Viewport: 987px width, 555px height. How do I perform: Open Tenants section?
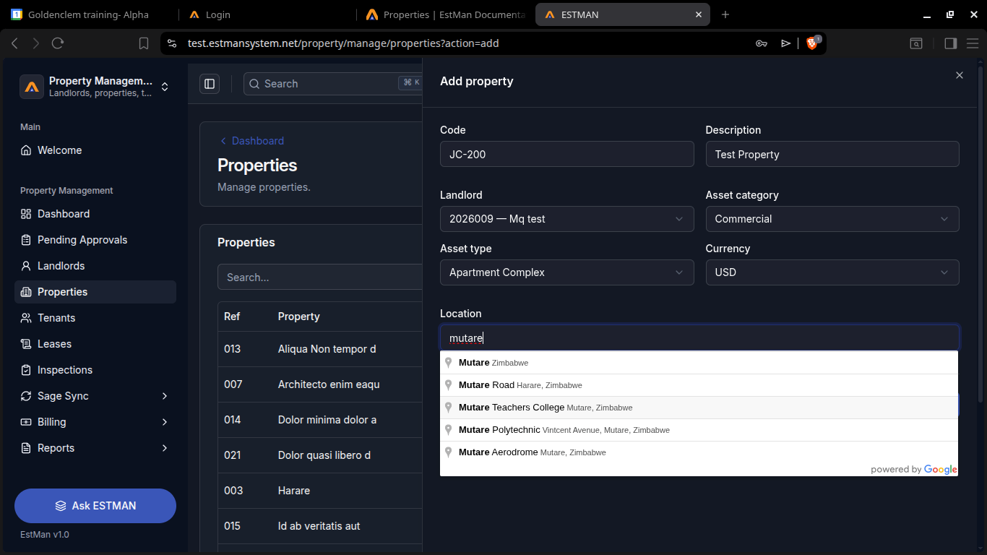click(x=95, y=318)
